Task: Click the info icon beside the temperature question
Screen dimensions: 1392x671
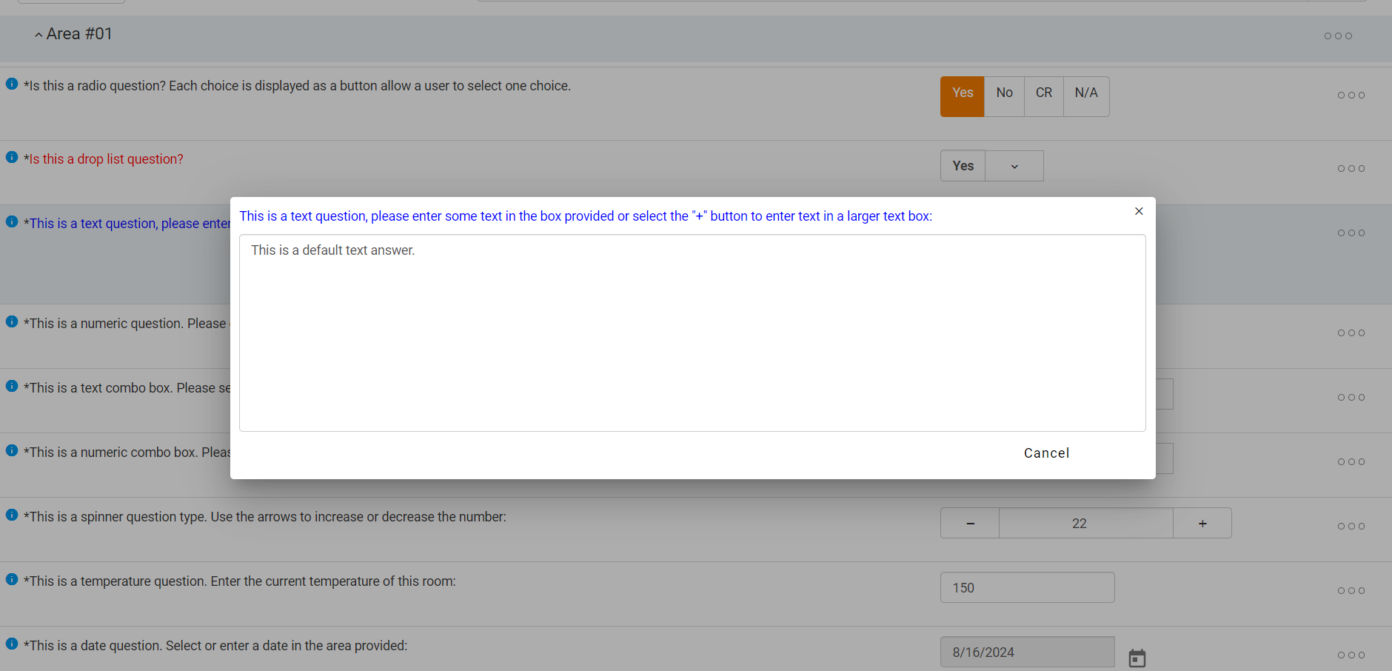Action: (x=12, y=579)
